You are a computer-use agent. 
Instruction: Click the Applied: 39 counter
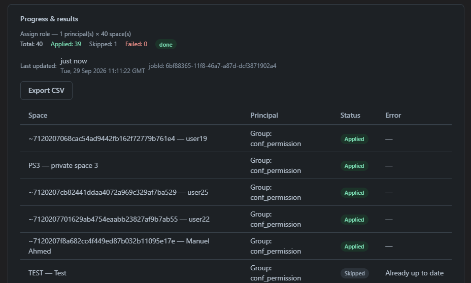(x=66, y=44)
